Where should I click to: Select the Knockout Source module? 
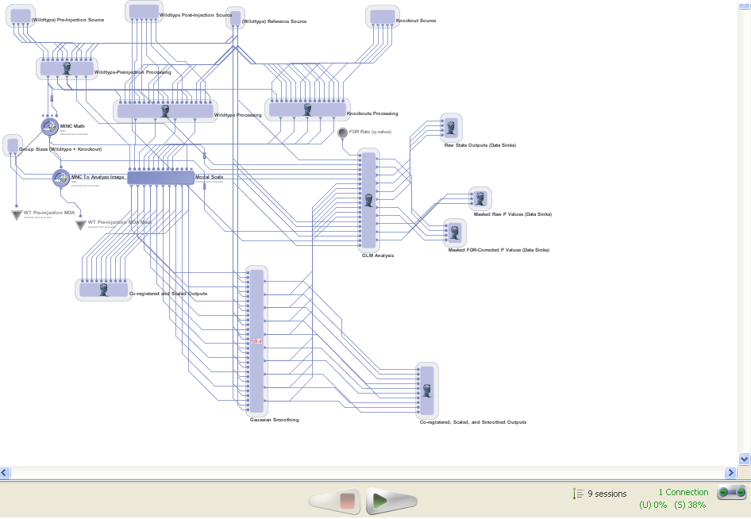383,17
